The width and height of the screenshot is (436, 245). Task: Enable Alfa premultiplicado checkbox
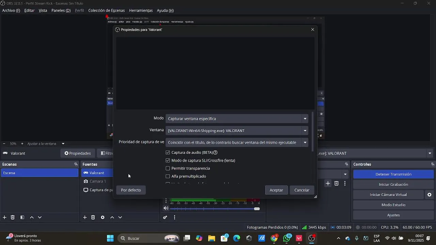point(168,176)
